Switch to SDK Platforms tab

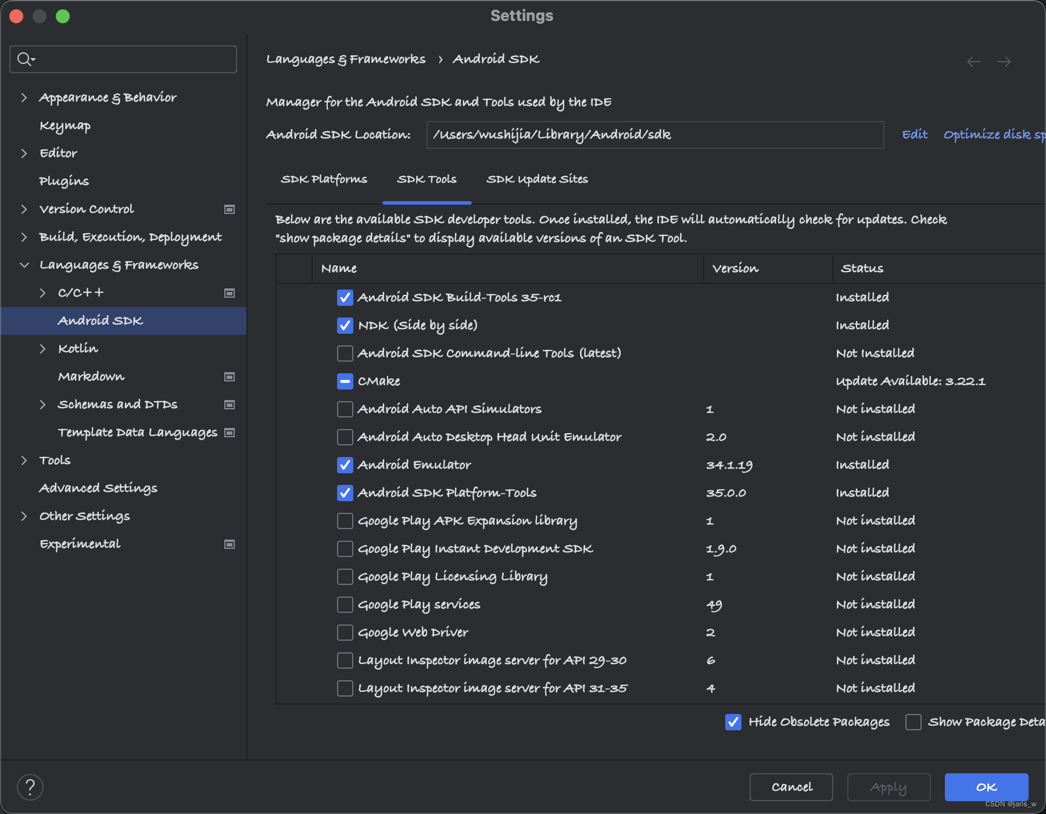point(324,179)
